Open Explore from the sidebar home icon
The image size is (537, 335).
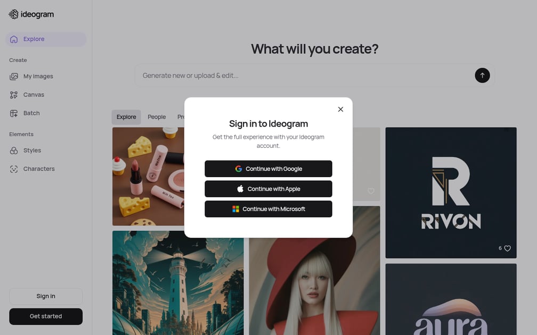(14, 39)
